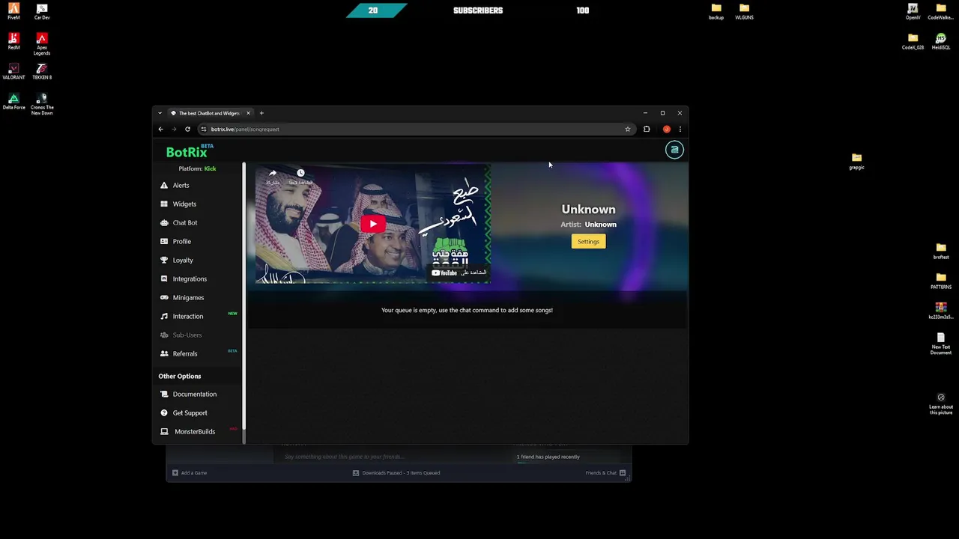Screen dimensions: 959x539
Task: Open a new browser tab
Action: tap(261, 113)
